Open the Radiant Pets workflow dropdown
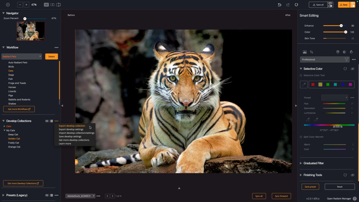The height and width of the screenshot is (202, 359). pyautogui.click(x=22, y=56)
